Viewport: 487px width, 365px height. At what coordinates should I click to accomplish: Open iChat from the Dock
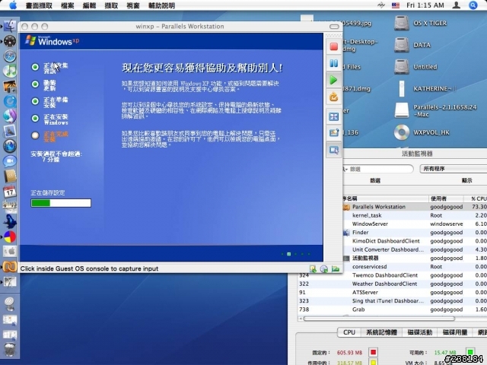point(10,161)
